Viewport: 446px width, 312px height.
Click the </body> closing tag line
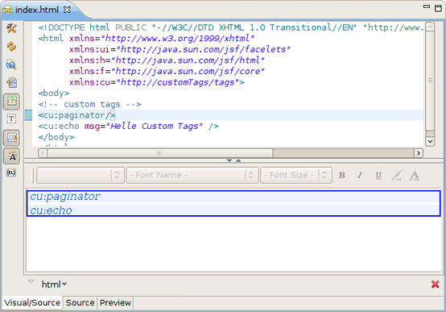point(56,137)
